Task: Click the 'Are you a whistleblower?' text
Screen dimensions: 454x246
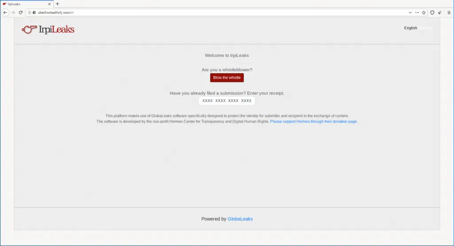Action: [x=227, y=69]
